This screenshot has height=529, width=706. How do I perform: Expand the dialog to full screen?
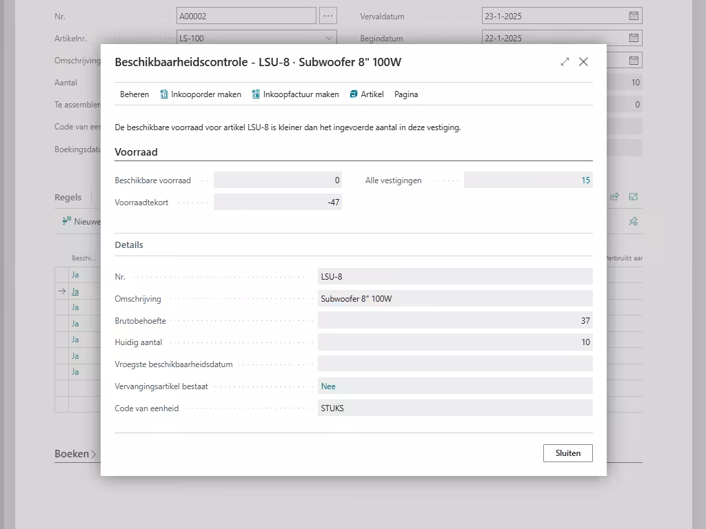click(x=565, y=62)
